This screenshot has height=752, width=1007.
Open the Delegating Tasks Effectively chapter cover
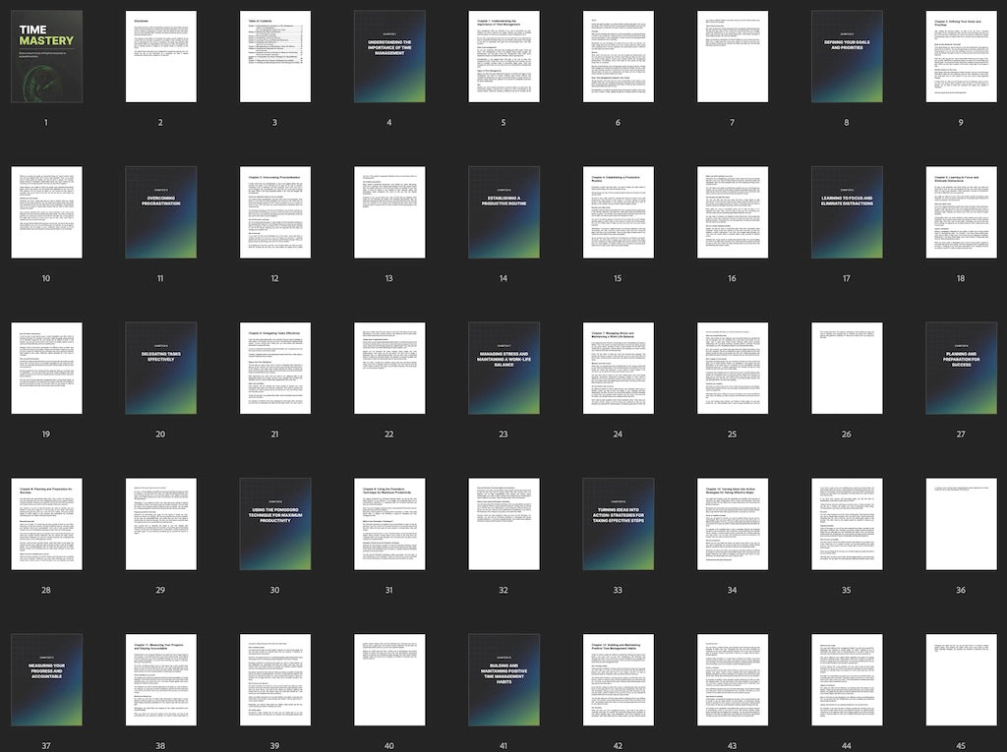pos(160,368)
